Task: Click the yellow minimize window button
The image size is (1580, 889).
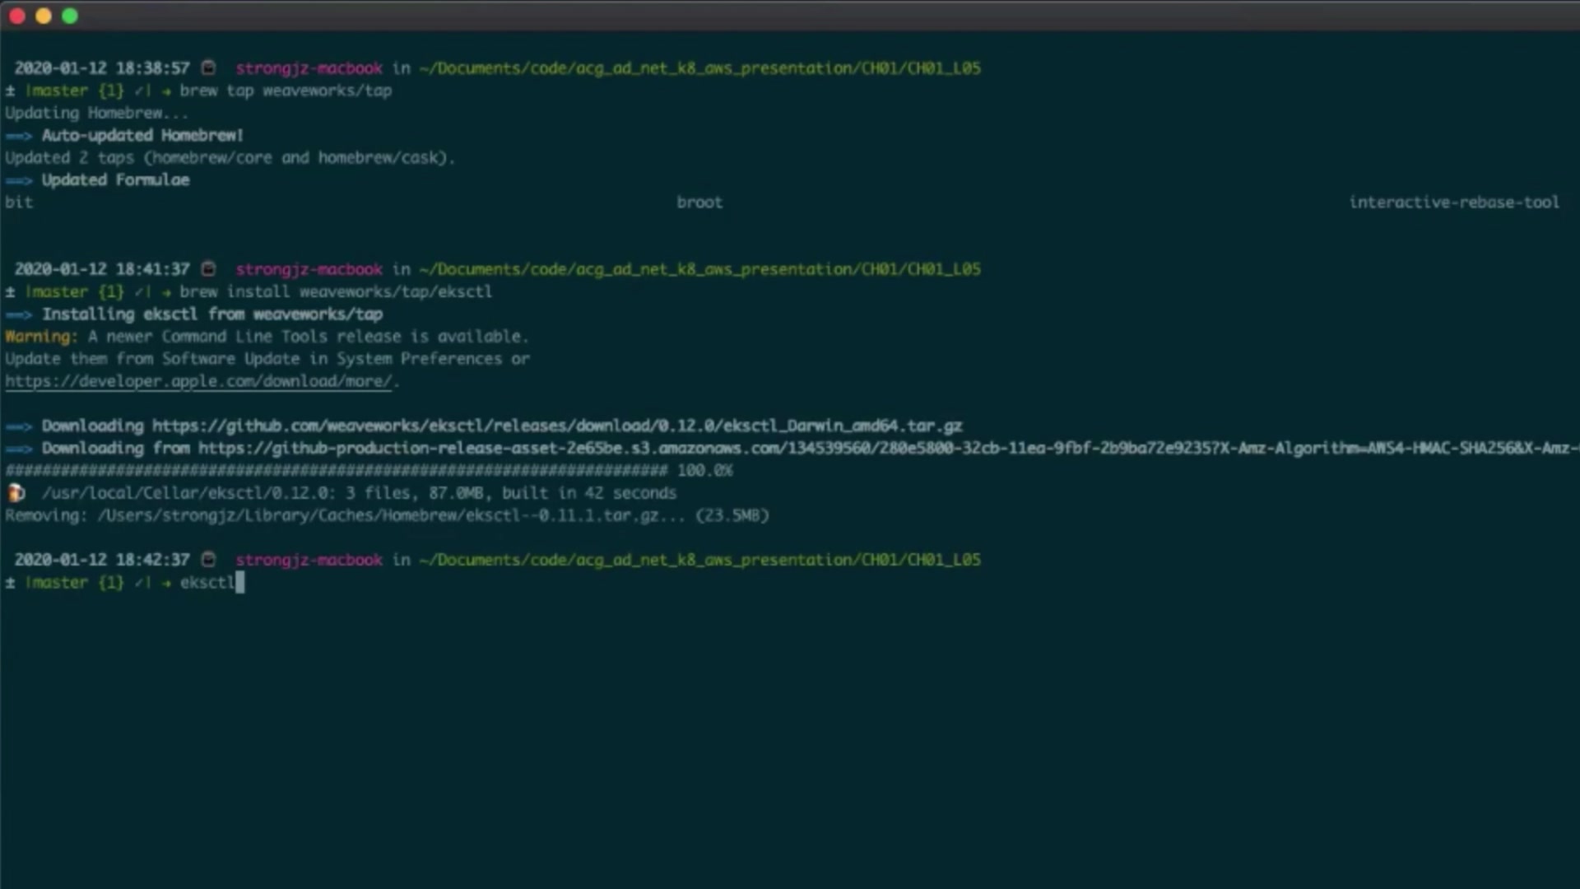Action: click(x=44, y=16)
